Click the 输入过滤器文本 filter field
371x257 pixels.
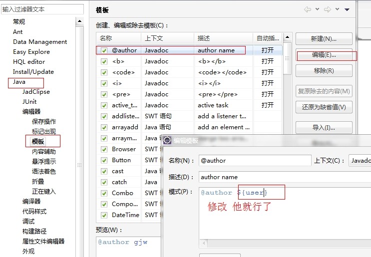point(42,9)
